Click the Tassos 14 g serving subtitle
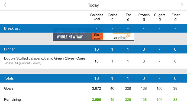Viewport: 187px width, 105px height. point(23,63)
